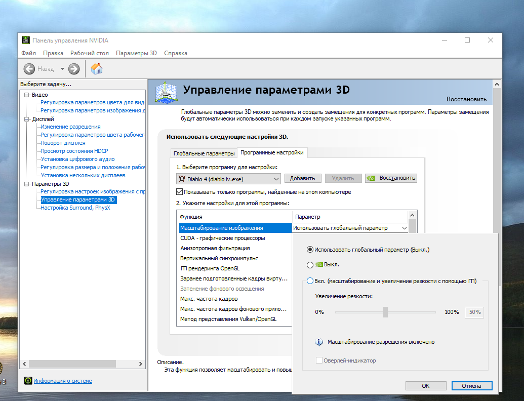Click the OK button in scaling popup
Screen dimensions: 524x401
point(425,386)
